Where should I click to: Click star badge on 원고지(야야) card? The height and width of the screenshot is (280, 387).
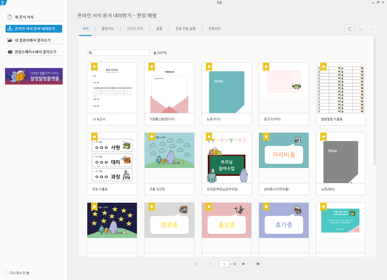tap(266, 67)
